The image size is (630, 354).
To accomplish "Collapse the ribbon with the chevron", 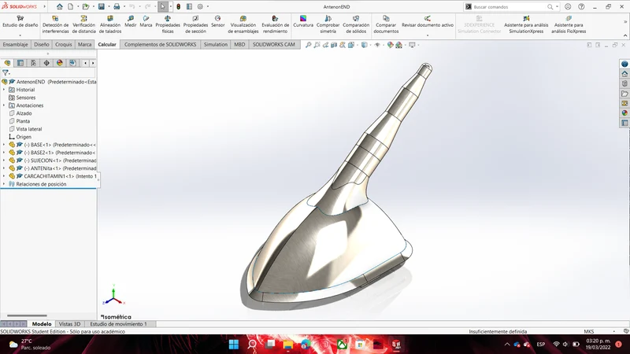I will click(x=625, y=35).
